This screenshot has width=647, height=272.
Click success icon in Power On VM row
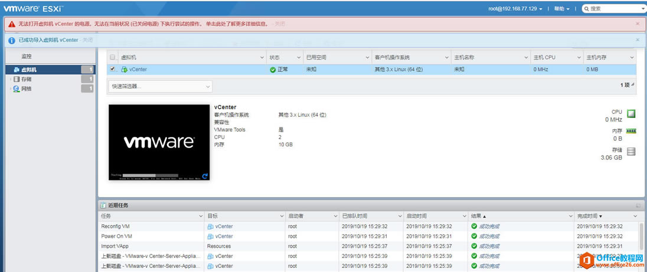(x=475, y=236)
